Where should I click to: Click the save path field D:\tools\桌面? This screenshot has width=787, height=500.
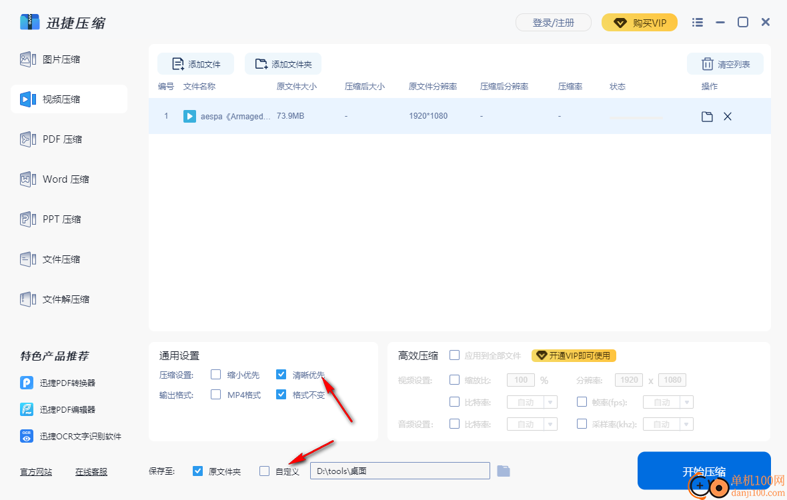[x=400, y=471]
